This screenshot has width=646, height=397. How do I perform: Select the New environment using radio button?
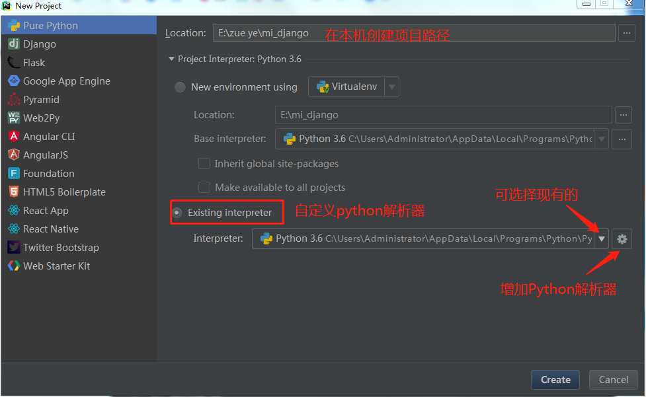coord(180,87)
